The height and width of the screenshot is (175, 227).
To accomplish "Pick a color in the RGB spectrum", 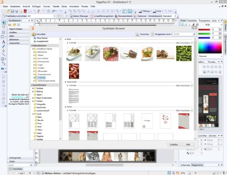I will pos(210,47).
